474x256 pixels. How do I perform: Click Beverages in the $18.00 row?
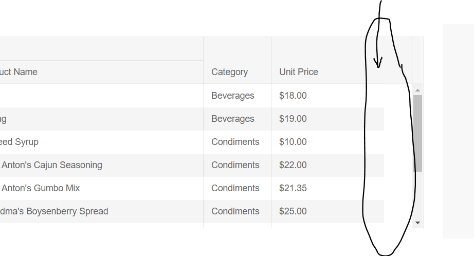(233, 96)
